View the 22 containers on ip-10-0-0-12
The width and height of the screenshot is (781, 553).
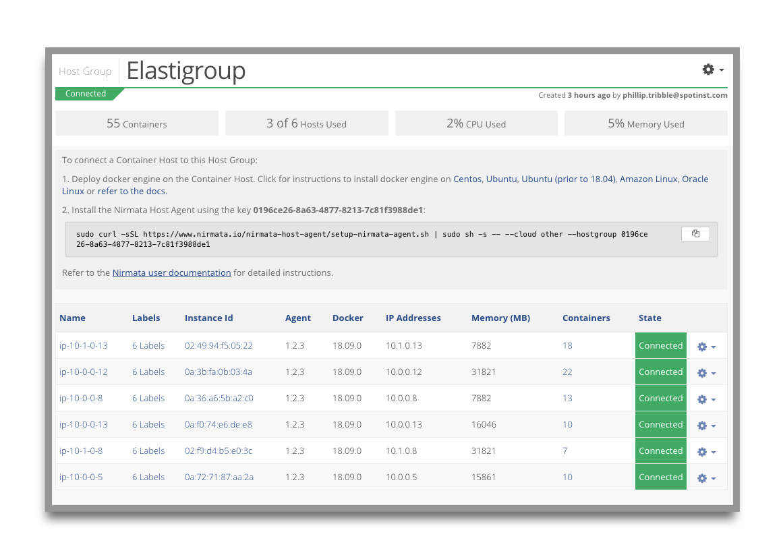567,372
